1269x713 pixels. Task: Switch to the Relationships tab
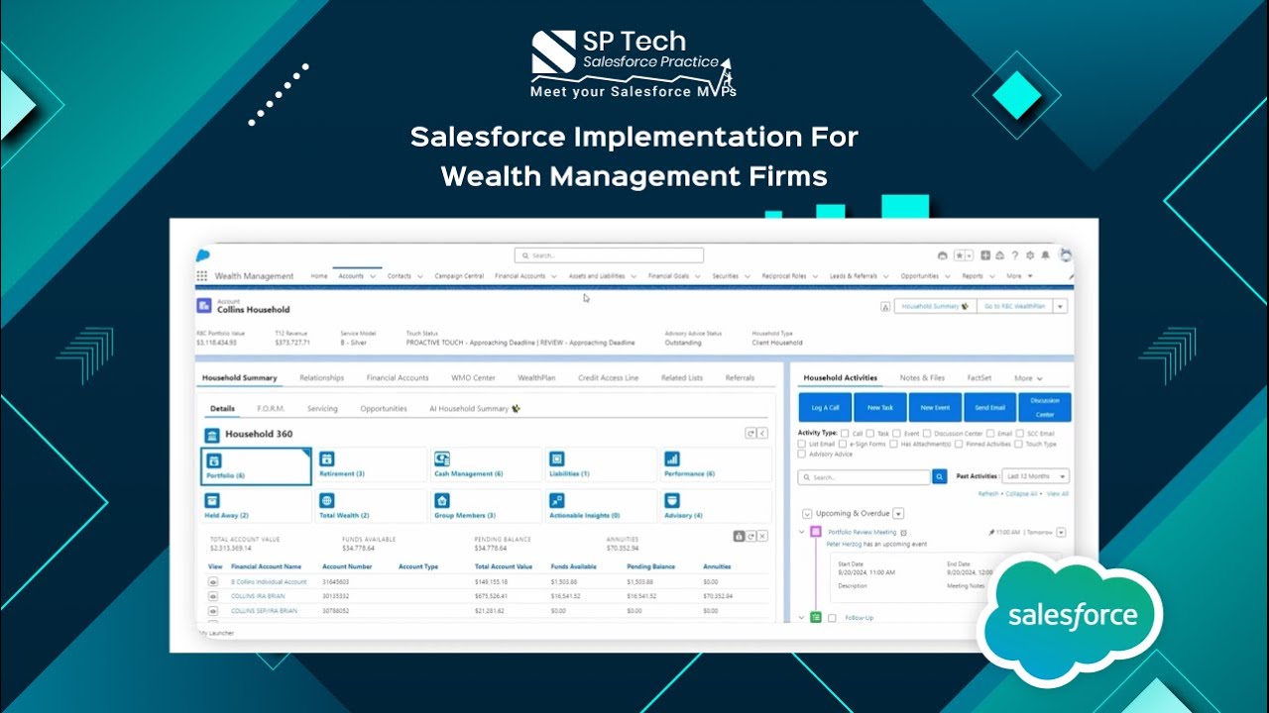click(x=322, y=378)
